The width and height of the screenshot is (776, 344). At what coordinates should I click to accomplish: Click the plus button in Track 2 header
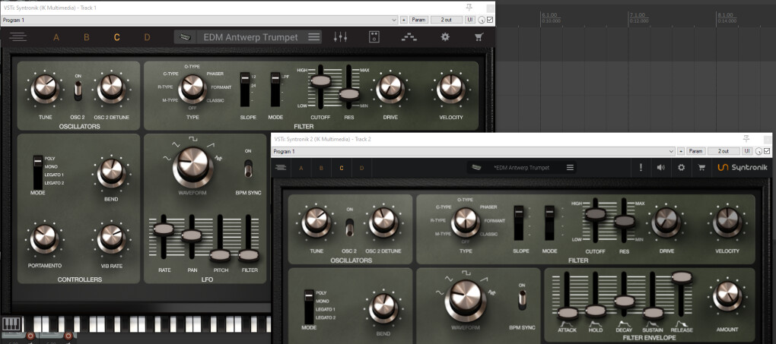tap(681, 151)
